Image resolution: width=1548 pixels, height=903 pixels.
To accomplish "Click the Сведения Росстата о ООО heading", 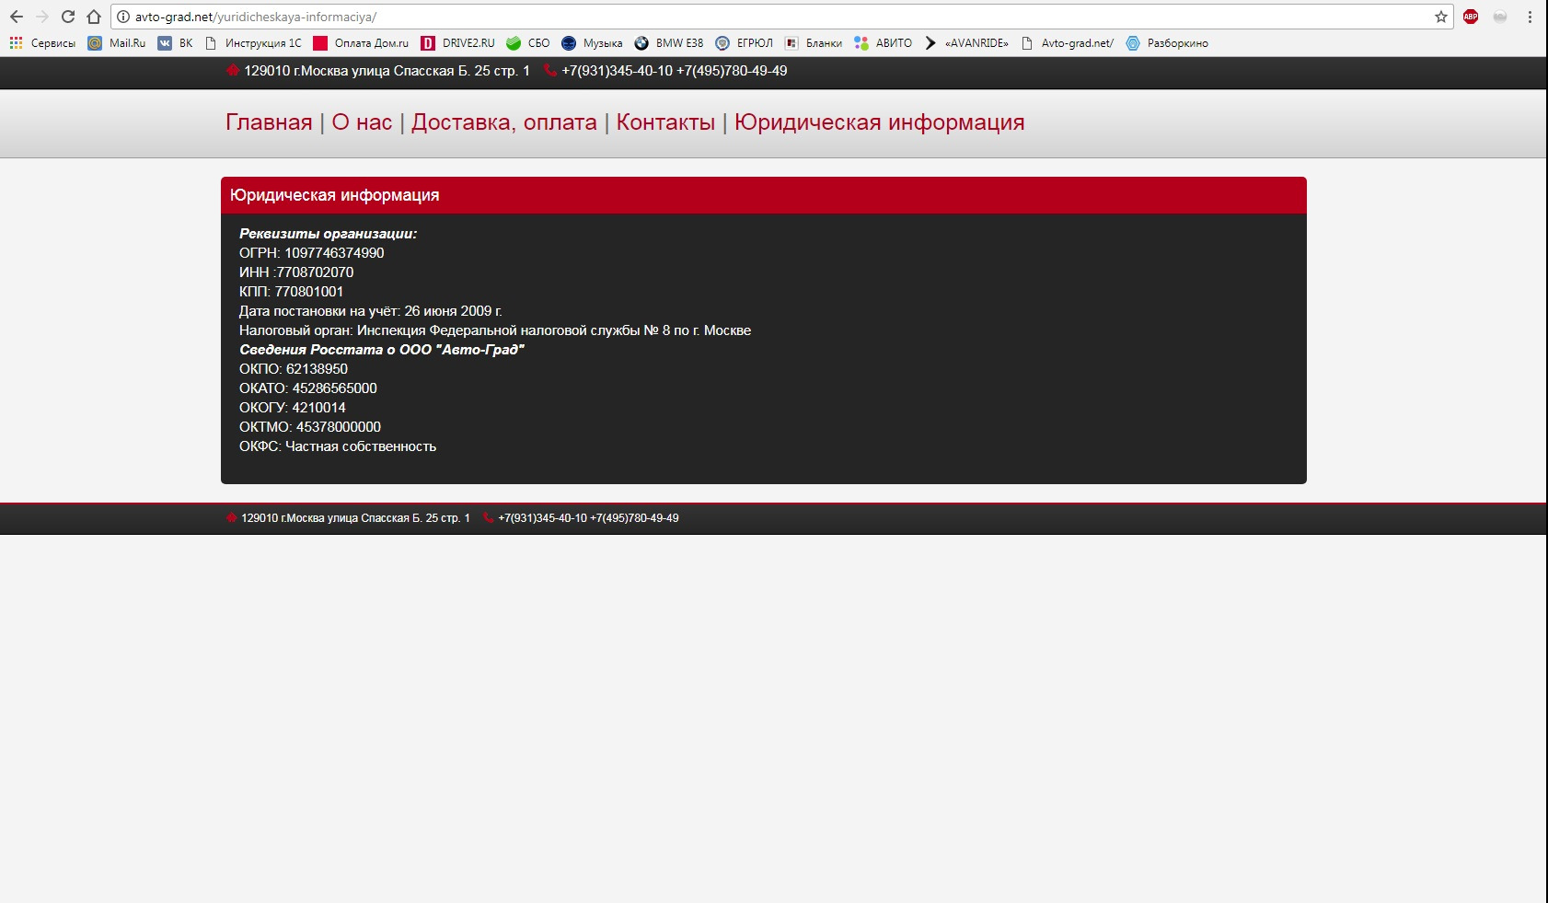I will pyautogui.click(x=382, y=350).
